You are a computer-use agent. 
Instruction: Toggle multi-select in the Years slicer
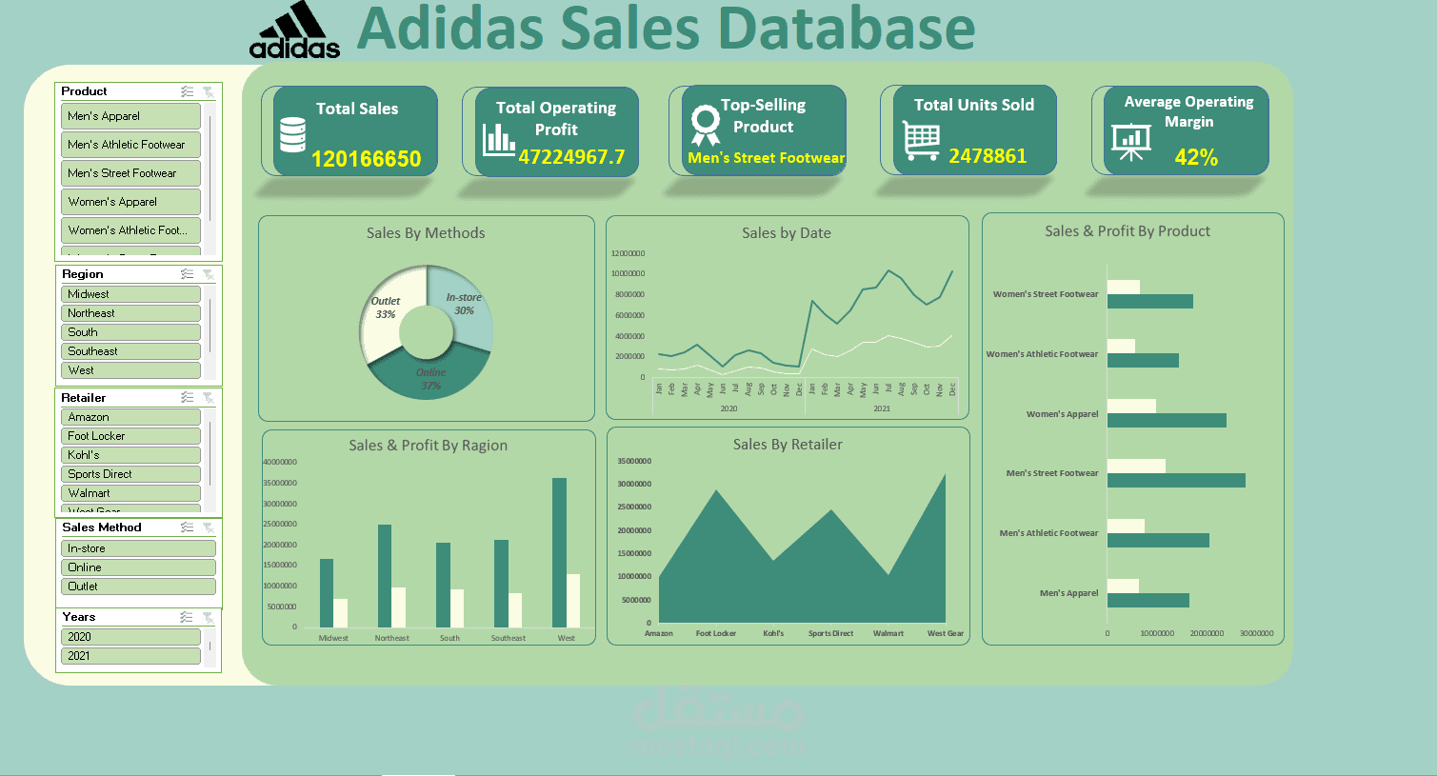187,617
